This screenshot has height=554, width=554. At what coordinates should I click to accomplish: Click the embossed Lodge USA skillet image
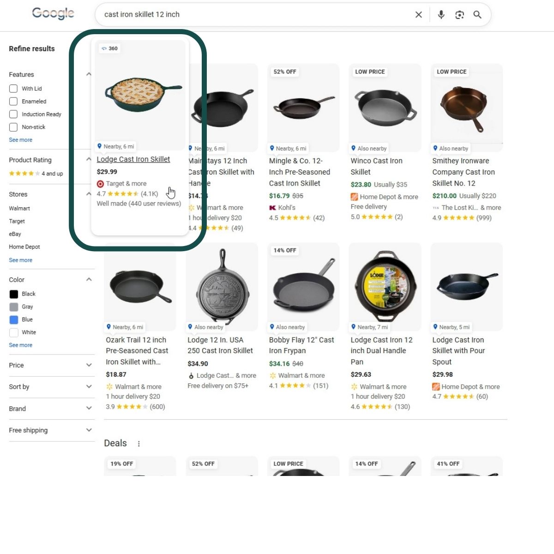click(x=222, y=287)
